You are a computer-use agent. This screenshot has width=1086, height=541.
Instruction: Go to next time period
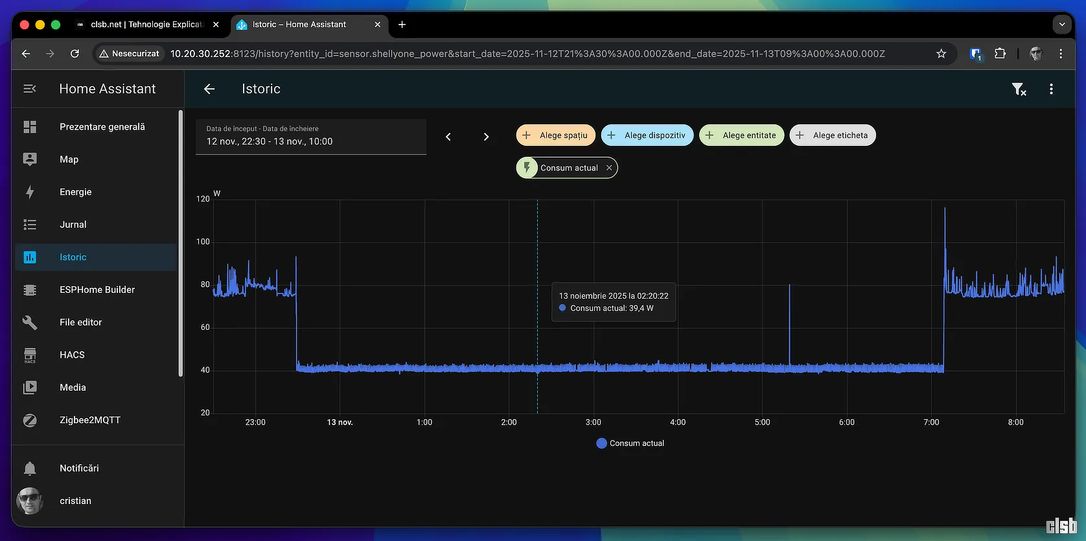tap(486, 137)
